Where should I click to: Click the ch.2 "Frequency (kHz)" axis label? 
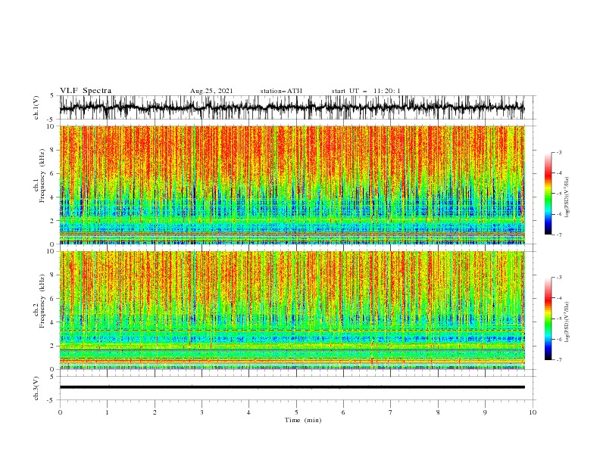42,300
